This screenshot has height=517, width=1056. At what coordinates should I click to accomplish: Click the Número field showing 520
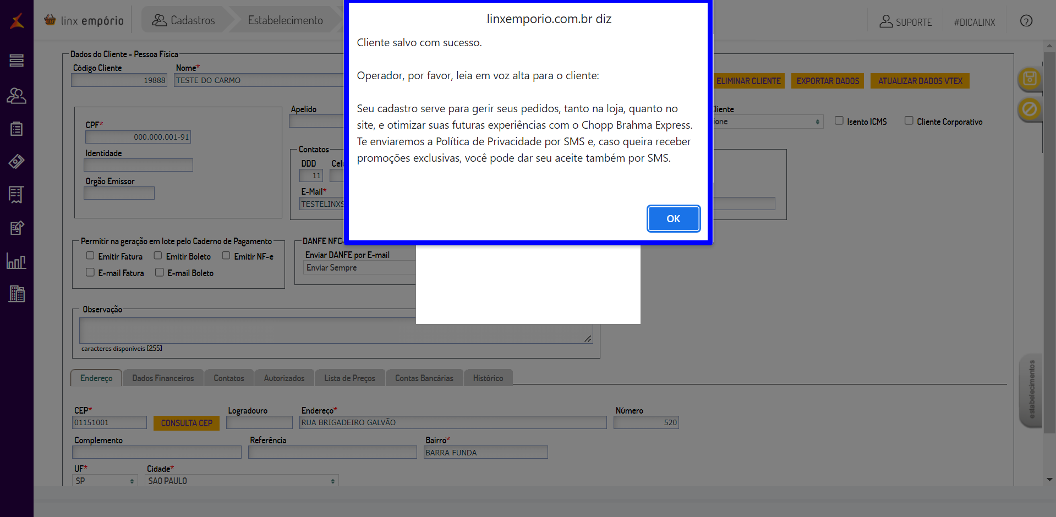coord(646,422)
